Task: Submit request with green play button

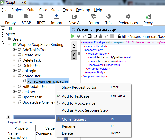Action: coord(73,36)
